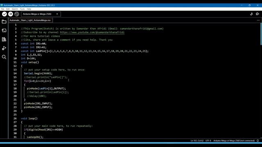262x147 pixels.
Task: Click the UTF-8 encoding status entry
Action: 208,140
